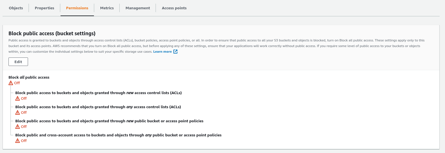This screenshot has height=153, width=445.
Task: Open the Objects tab
Action: [16, 8]
